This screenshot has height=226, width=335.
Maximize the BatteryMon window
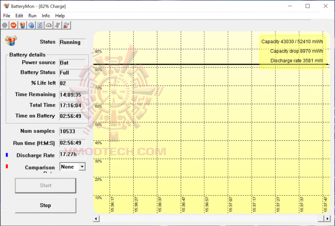(x=308, y=6)
